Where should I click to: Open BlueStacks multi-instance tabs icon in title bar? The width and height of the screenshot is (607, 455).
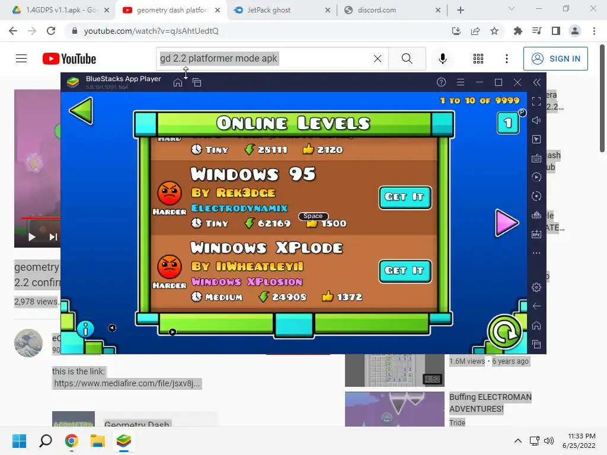(x=197, y=82)
